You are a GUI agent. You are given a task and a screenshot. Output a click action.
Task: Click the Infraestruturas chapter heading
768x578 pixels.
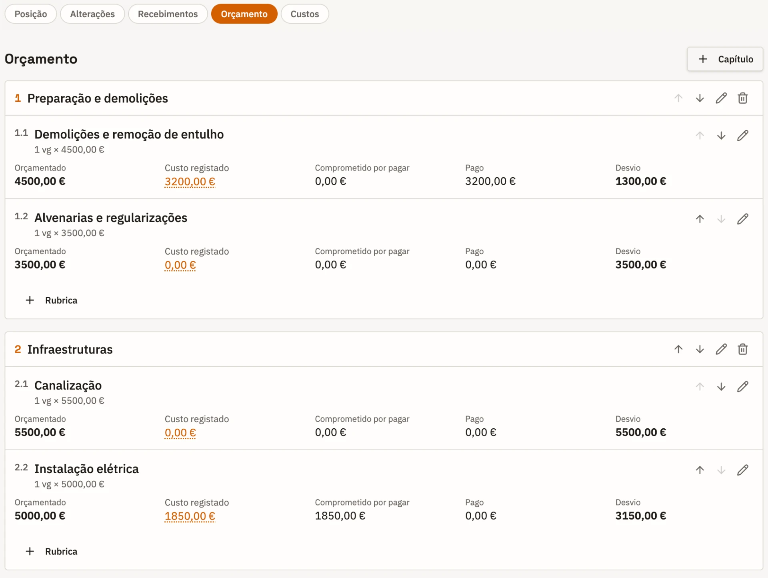tap(70, 349)
